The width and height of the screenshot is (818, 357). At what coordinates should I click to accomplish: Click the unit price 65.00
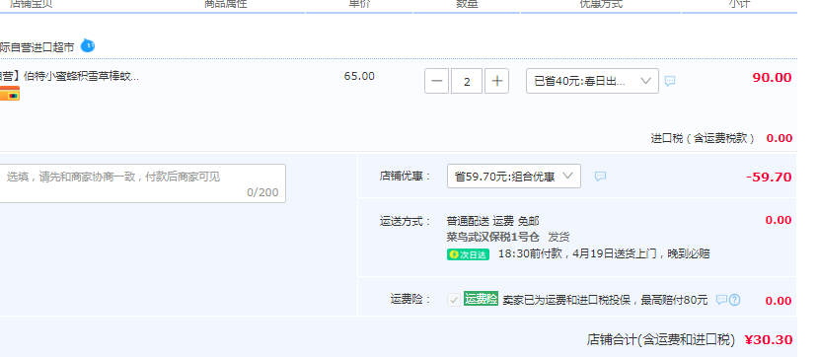pos(359,76)
